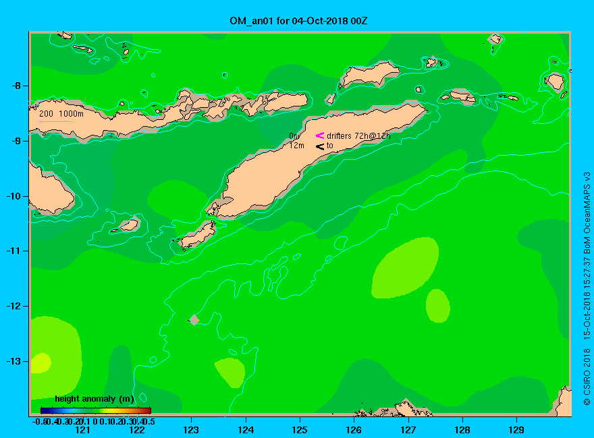Click longitude label 121 on the axis
The image size is (594, 438).
tap(82, 430)
